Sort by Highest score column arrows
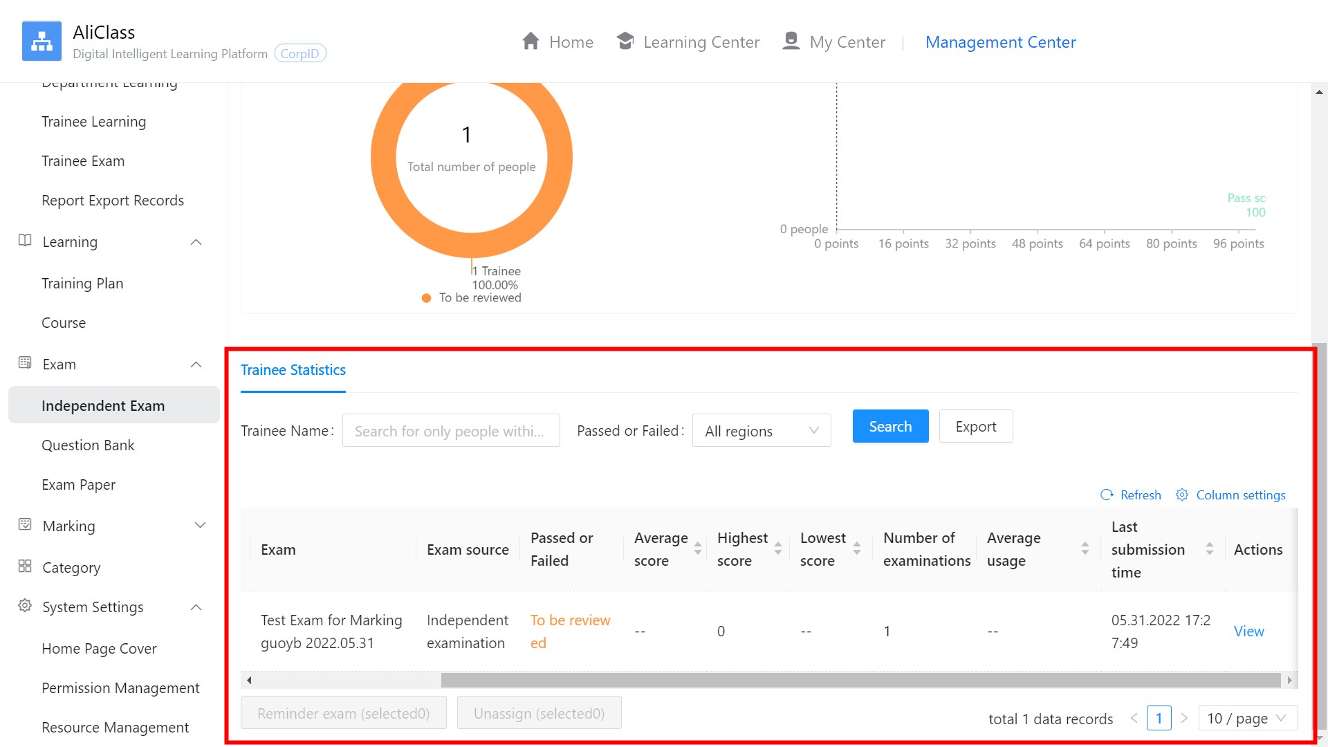Viewport: 1328px width, 747px height. pyautogui.click(x=778, y=548)
